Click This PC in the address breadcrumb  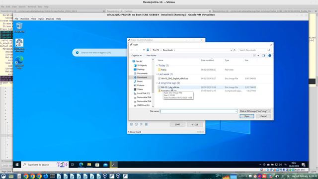pos(156,50)
